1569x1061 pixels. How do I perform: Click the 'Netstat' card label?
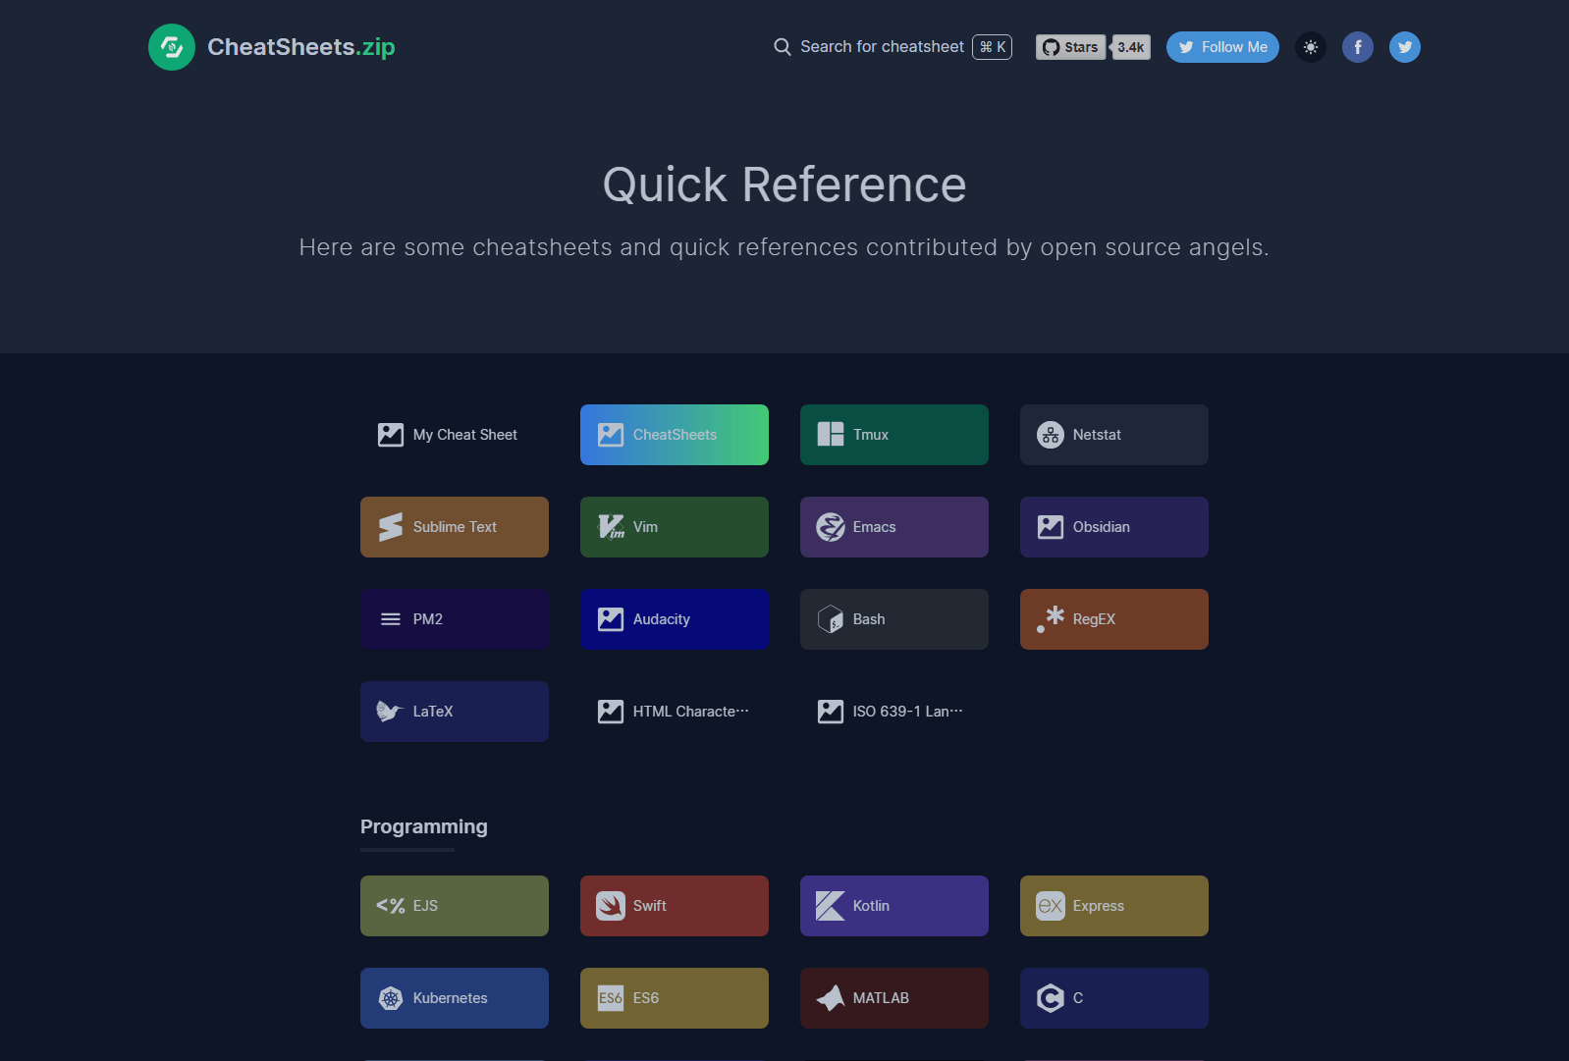[1097, 435]
